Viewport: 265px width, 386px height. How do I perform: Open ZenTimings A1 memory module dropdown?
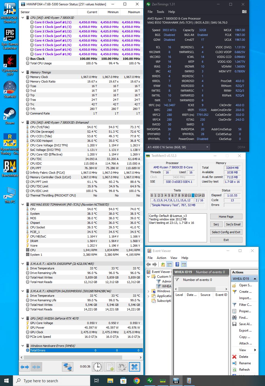(178, 147)
